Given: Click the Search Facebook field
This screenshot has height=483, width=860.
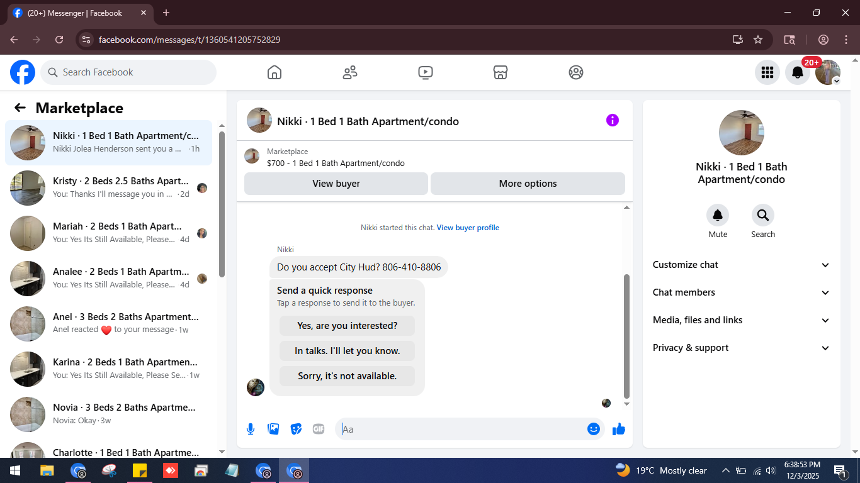Looking at the screenshot, I should (x=128, y=72).
